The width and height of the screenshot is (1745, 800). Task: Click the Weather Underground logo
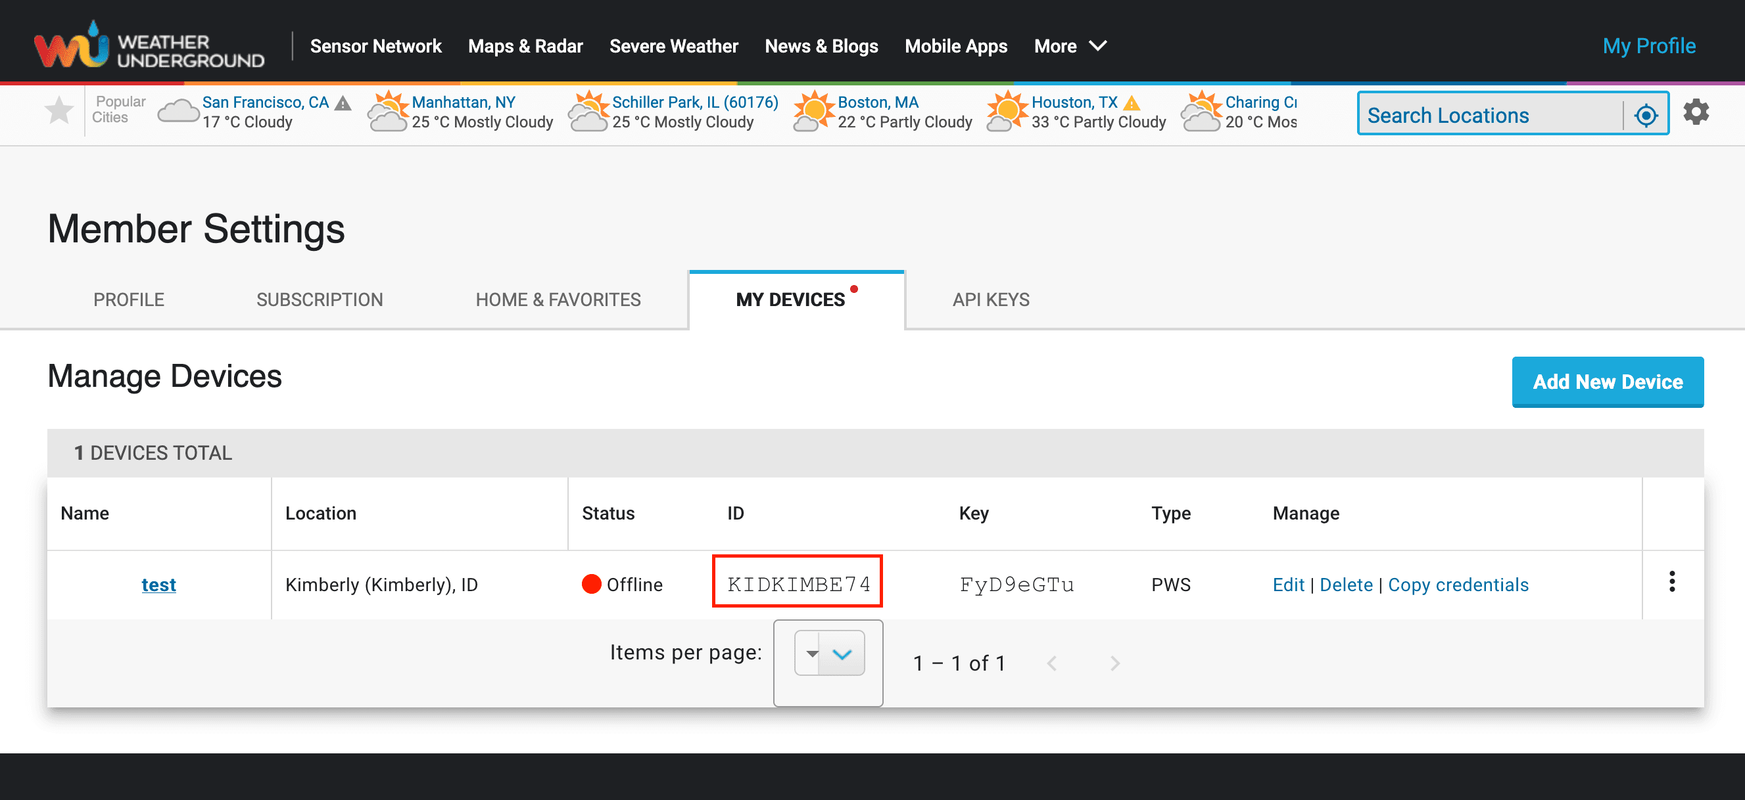tap(149, 45)
